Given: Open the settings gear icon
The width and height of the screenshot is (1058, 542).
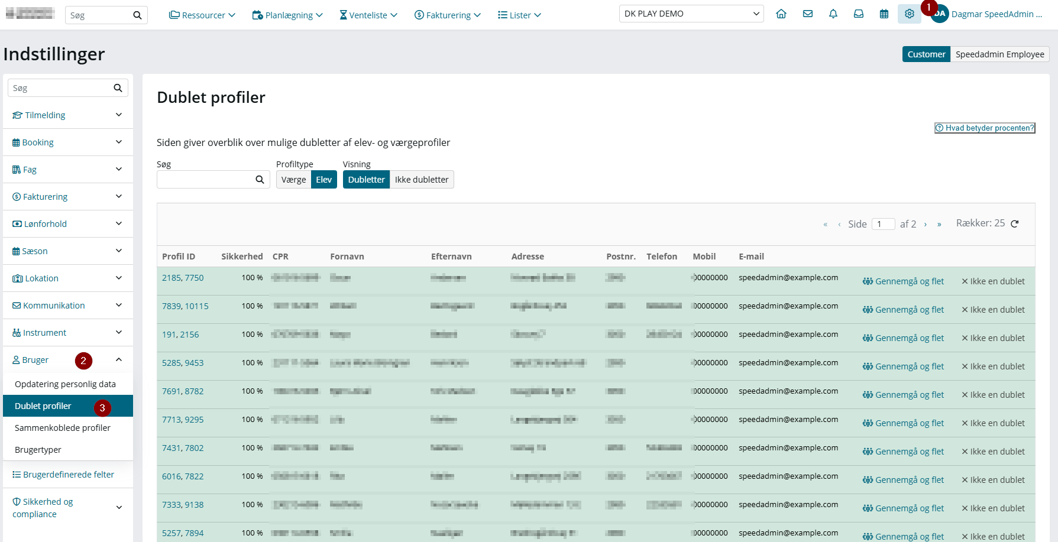Looking at the screenshot, I should tap(910, 14).
